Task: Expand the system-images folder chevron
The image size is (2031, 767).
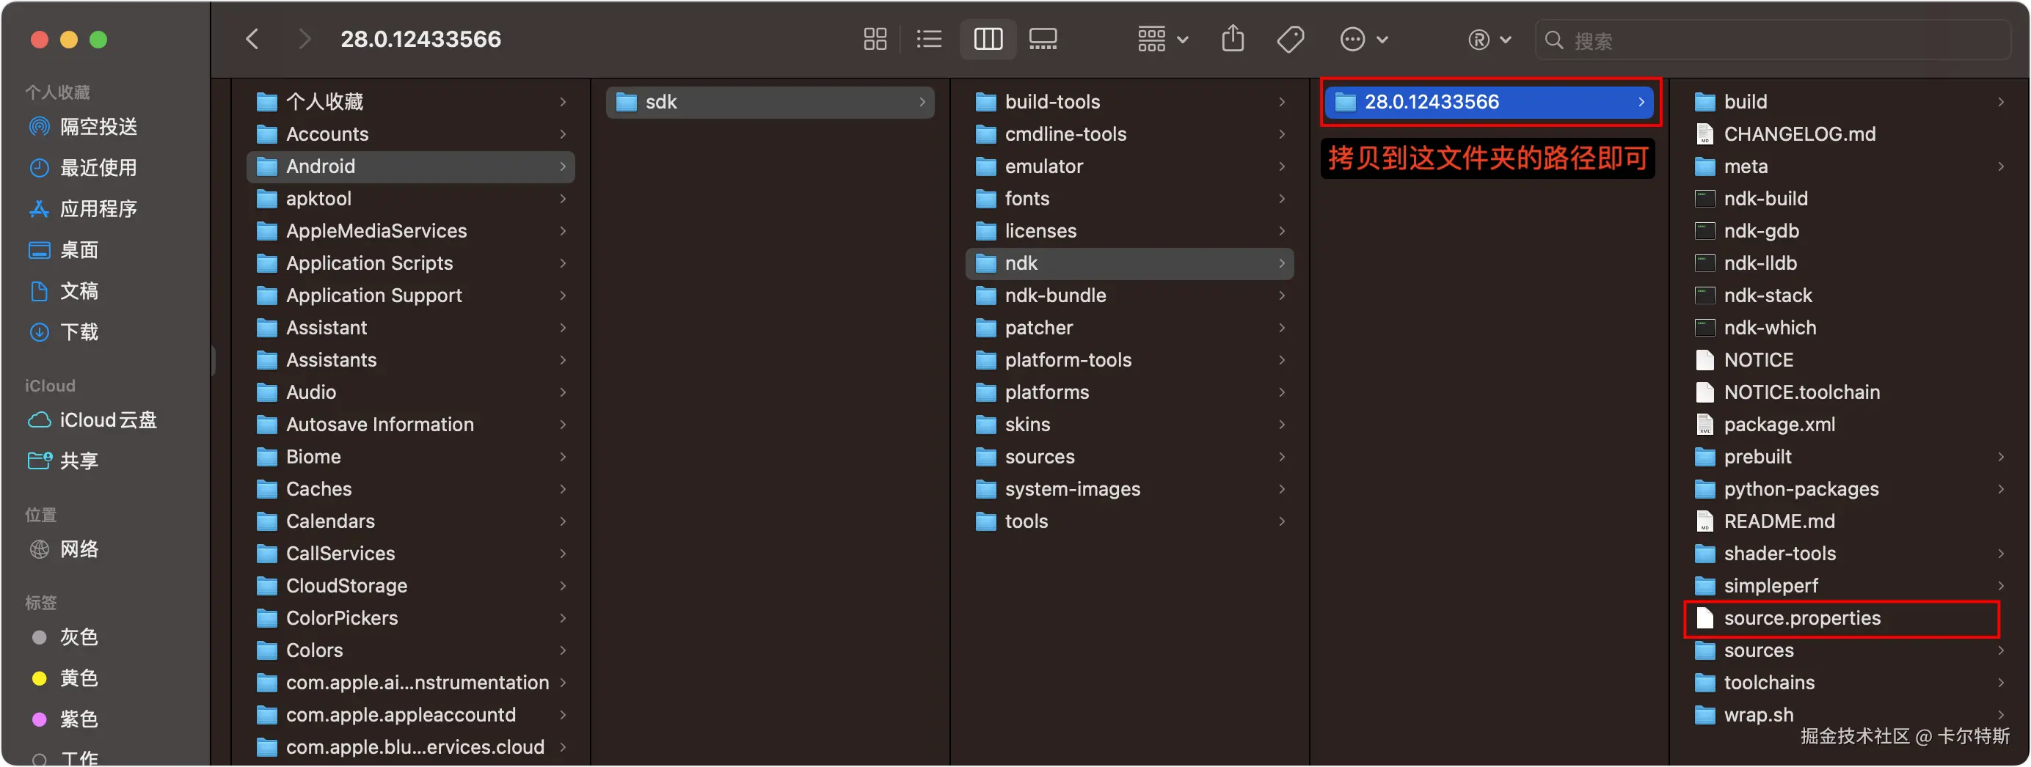Action: point(1282,490)
